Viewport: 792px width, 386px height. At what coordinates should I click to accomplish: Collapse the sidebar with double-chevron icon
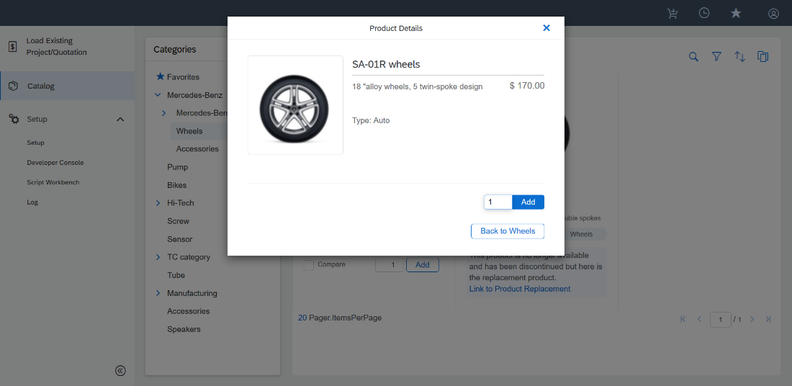point(120,371)
